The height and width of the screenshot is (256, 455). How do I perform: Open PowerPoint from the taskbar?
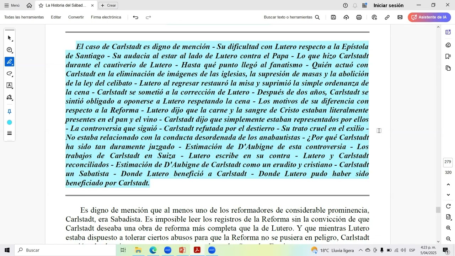182,250
